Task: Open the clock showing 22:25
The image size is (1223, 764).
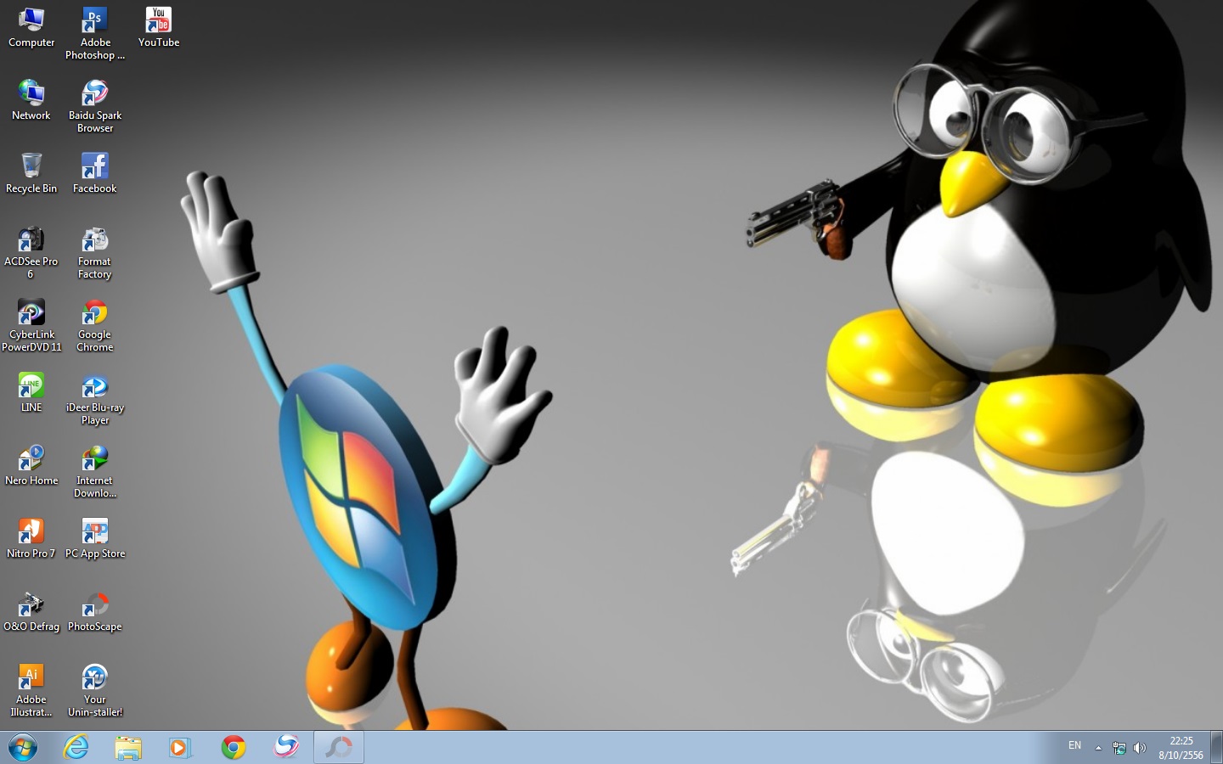Action: click(x=1181, y=748)
